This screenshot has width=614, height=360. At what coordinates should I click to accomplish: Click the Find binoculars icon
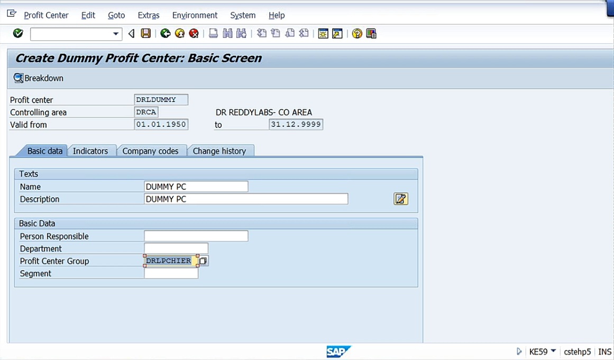pyautogui.click(x=227, y=34)
